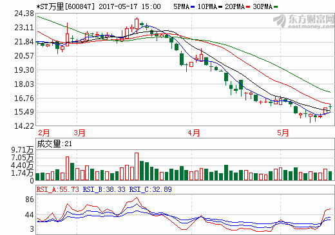335x235 pixels.
Task: Click the 5PMA legend label
Action: coord(181,6)
